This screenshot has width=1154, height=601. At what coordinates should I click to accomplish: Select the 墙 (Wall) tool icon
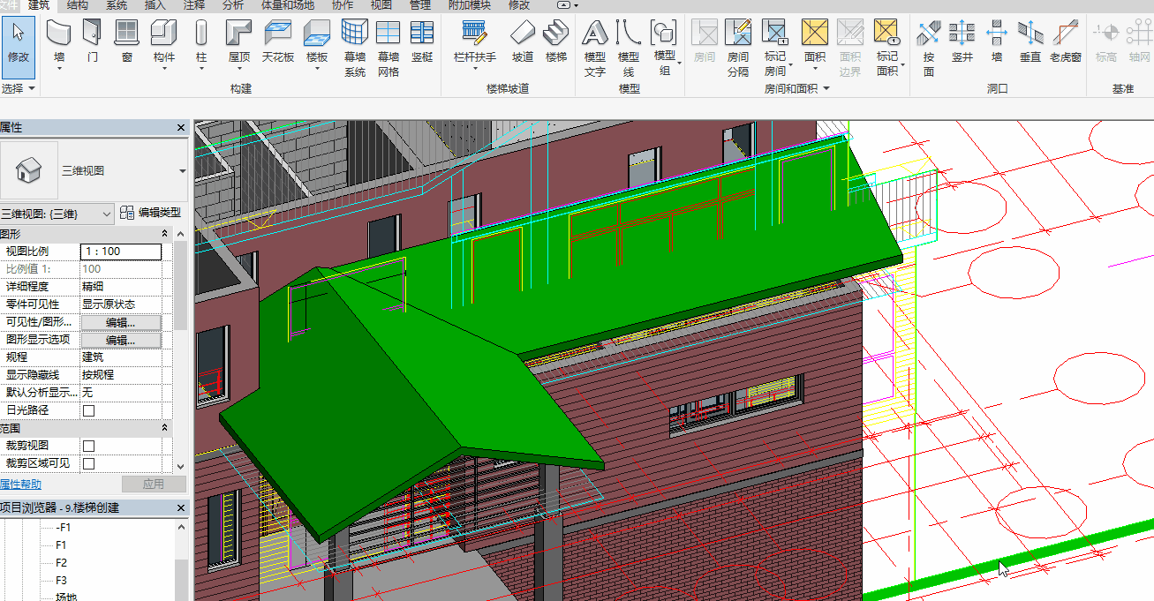(x=59, y=33)
